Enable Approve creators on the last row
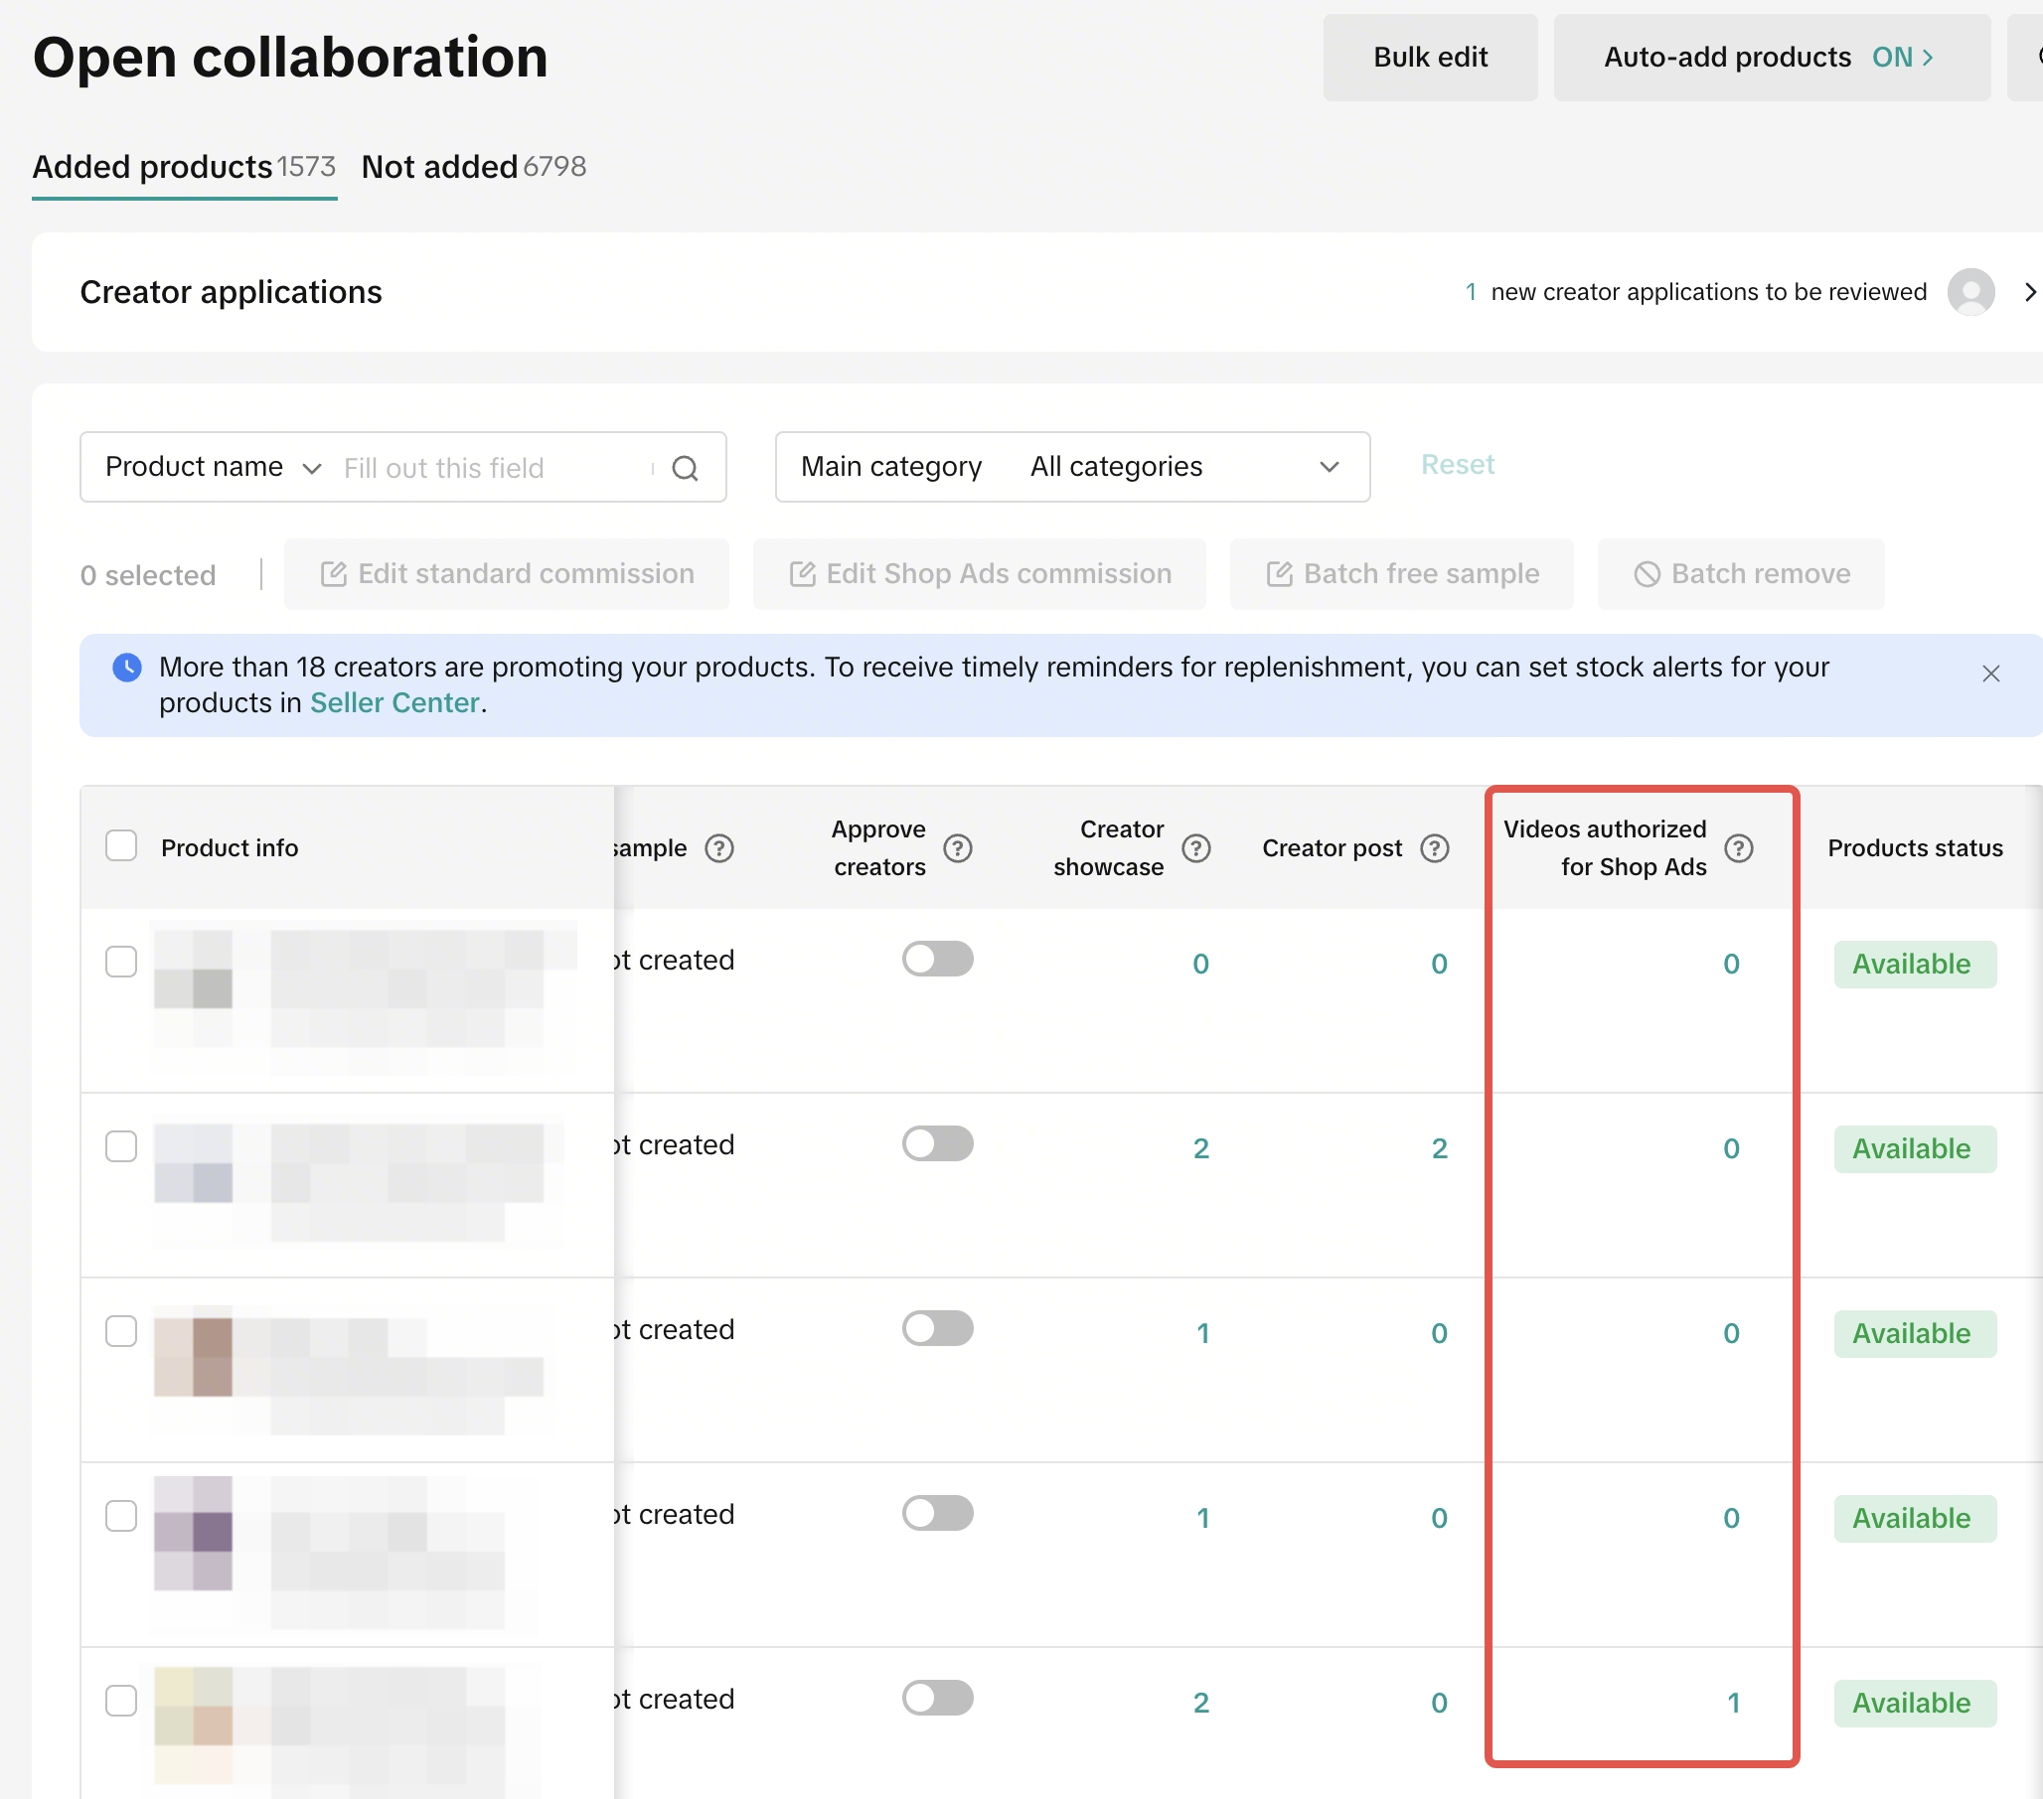The image size is (2043, 1799). point(937,1698)
